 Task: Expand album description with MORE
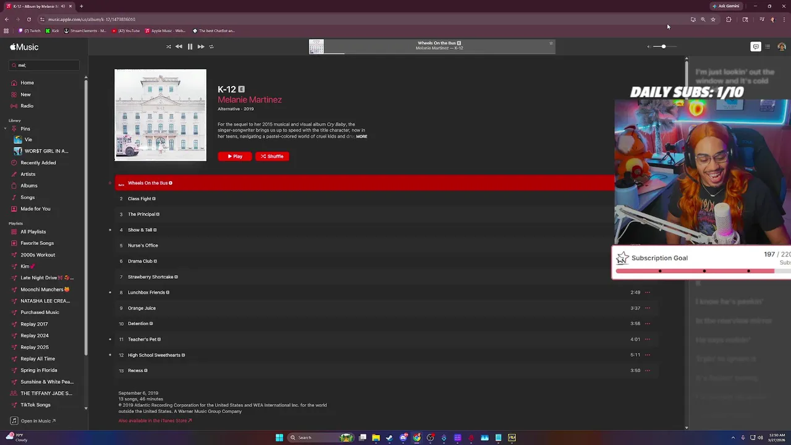pyautogui.click(x=362, y=137)
